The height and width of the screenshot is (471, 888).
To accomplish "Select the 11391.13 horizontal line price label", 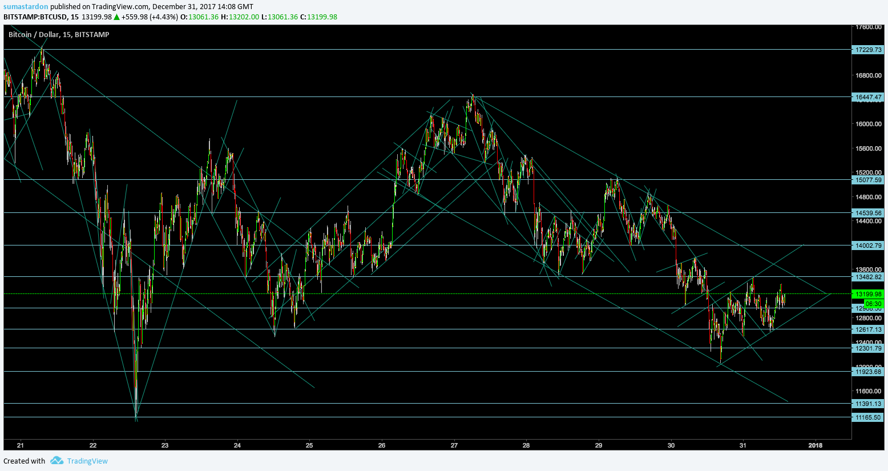I will point(867,404).
